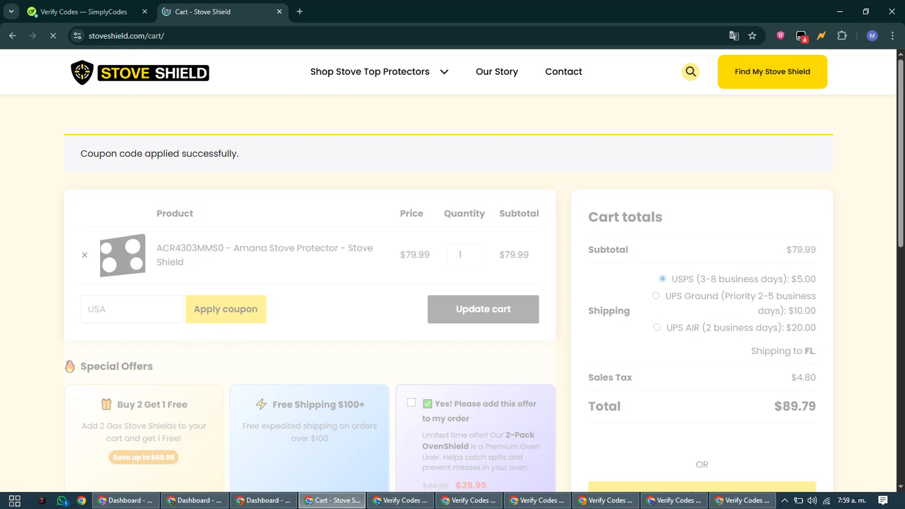Screen dimensions: 905x509
Task: Open the pink shield extension icon
Action: (x=780, y=36)
